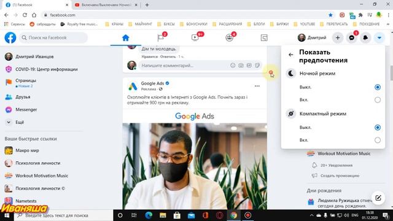
Task: Open Chrome menu three dots
Action: click(x=388, y=15)
